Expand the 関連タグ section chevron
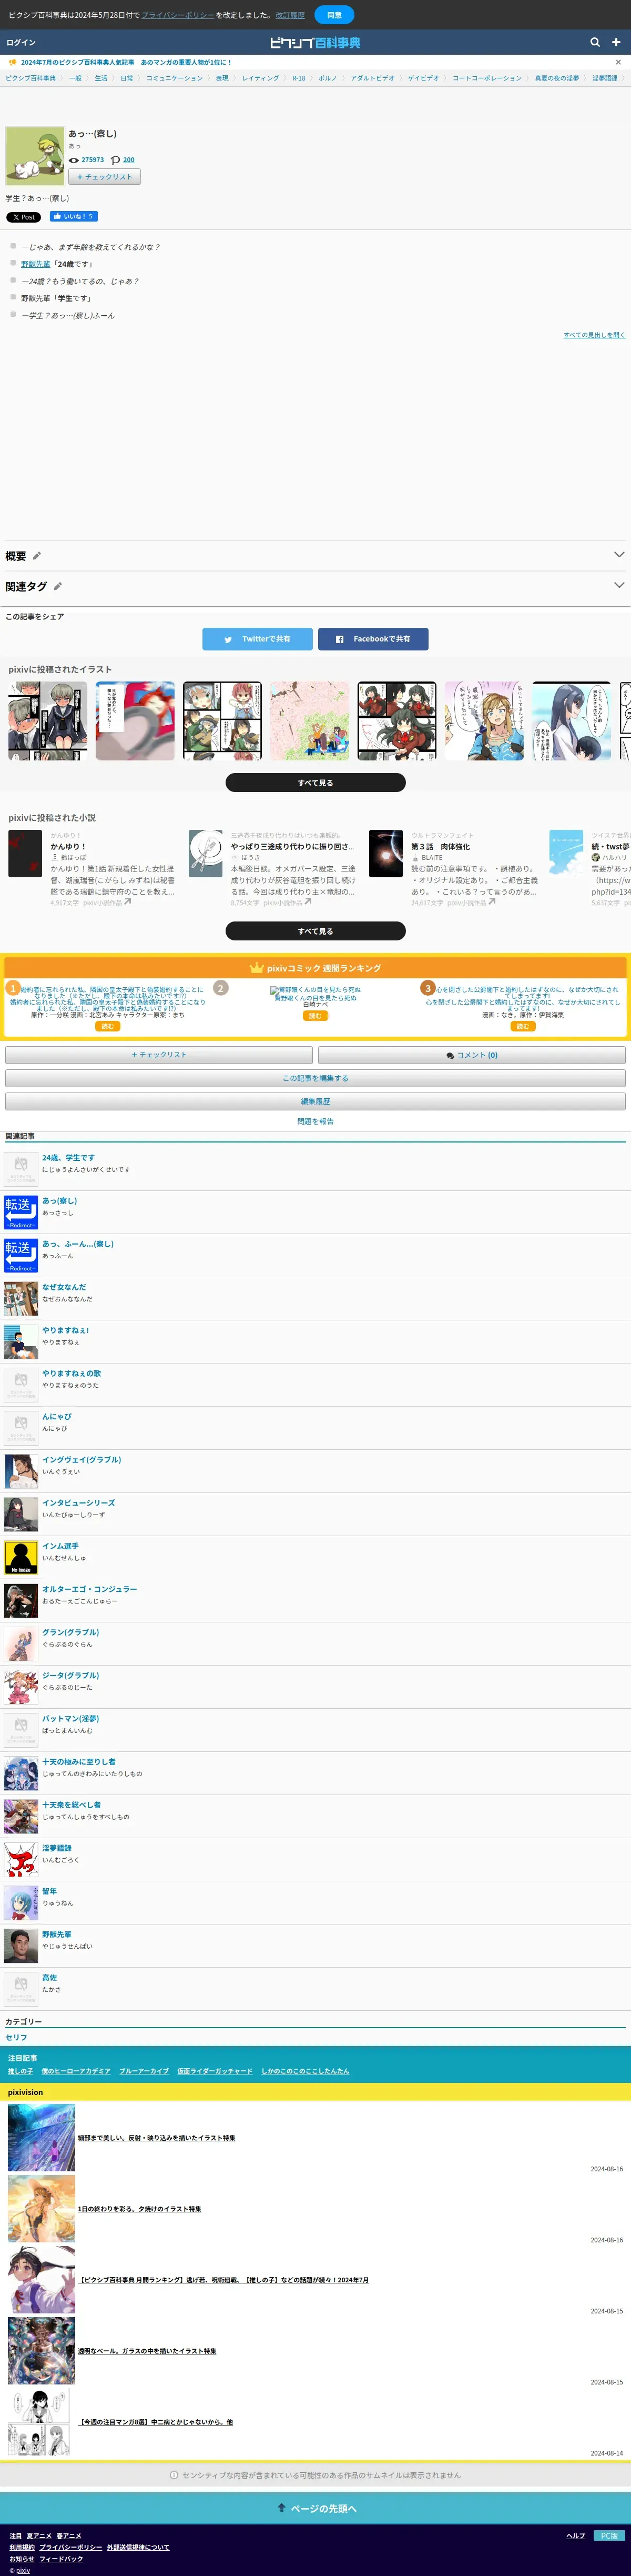The image size is (631, 2576). pos(618,586)
